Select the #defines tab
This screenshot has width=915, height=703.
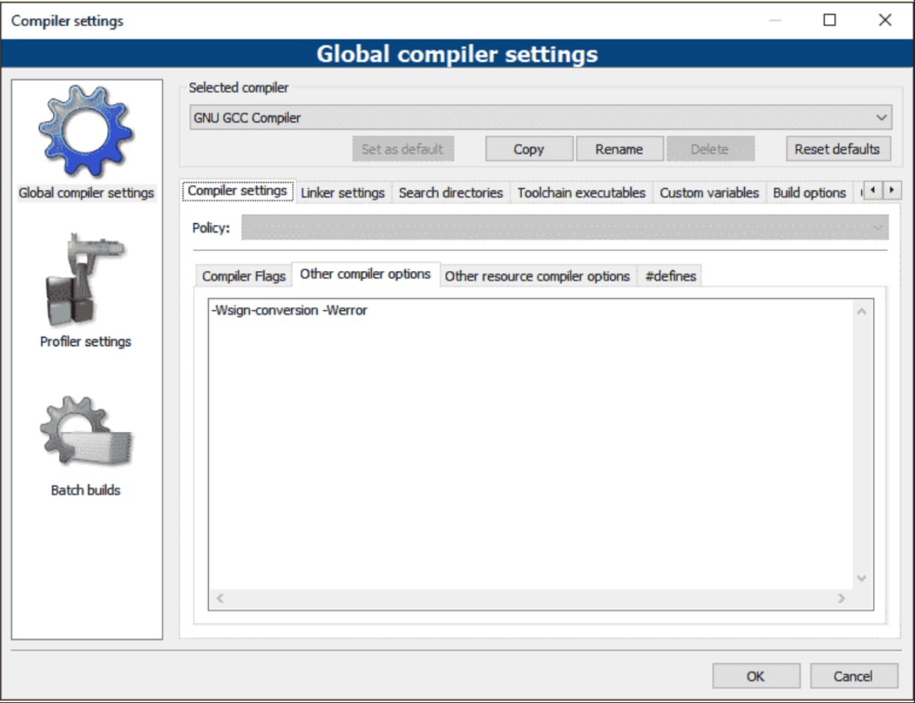(670, 276)
